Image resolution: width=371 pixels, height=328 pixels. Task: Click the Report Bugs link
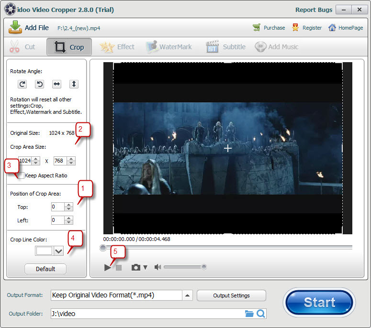314,10
